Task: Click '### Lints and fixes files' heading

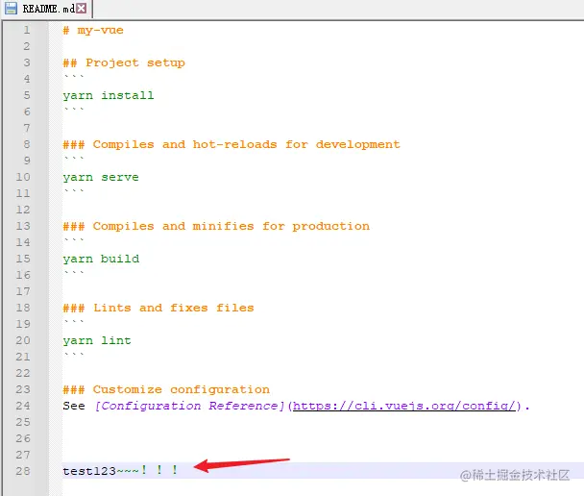Action: click(158, 308)
